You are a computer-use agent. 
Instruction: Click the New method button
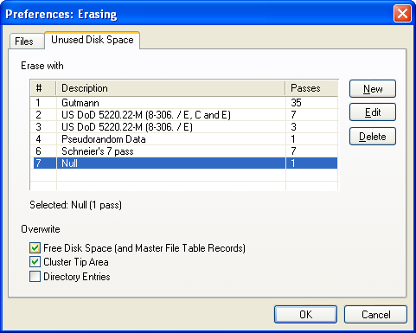[x=373, y=89]
